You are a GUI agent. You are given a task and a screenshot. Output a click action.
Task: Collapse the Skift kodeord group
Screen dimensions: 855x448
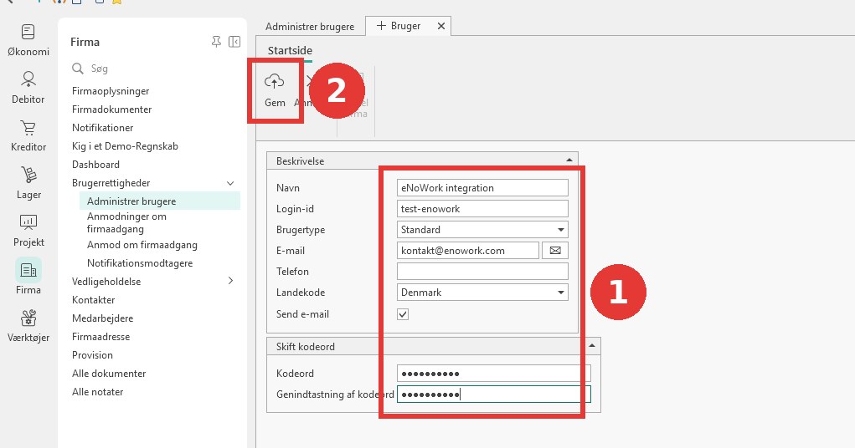click(x=592, y=346)
